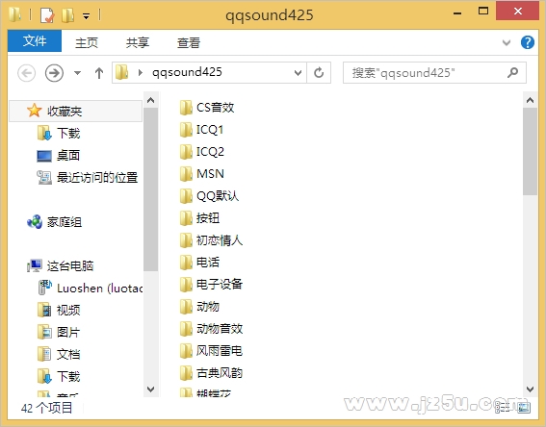
Task: Open the 文件 (File) menu tab
Action: coord(35,41)
